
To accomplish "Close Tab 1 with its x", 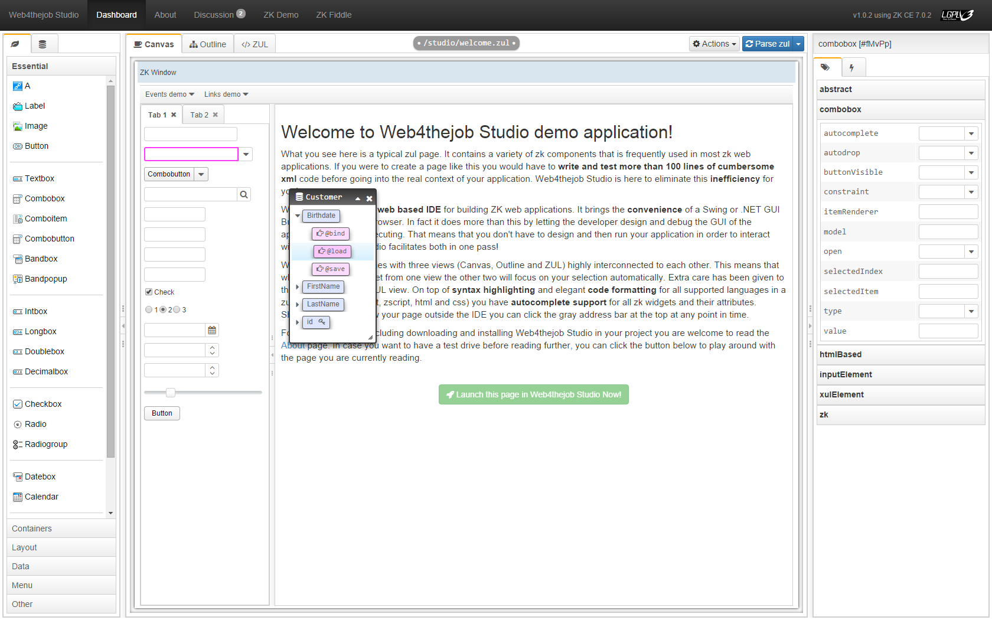I will [x=174, y=115].
